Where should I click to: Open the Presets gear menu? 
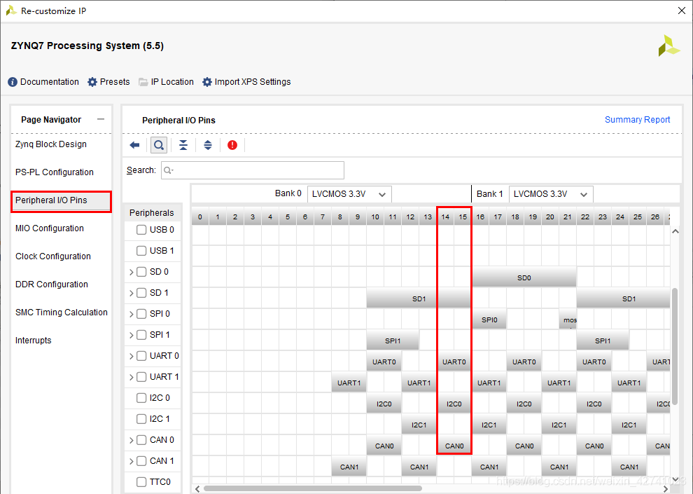pyautogui.click(x=108, y=82)
